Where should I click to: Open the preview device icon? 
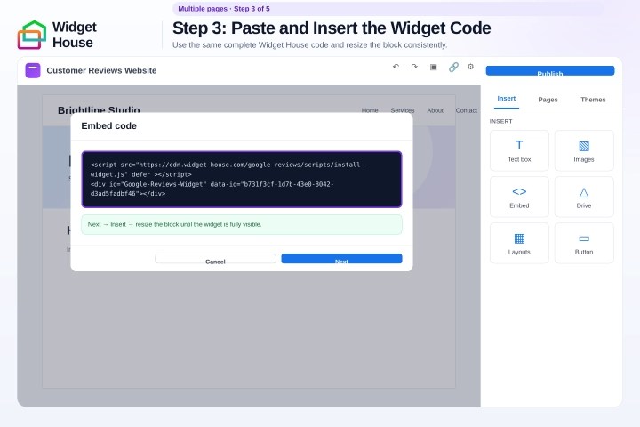tap(434, 67)
